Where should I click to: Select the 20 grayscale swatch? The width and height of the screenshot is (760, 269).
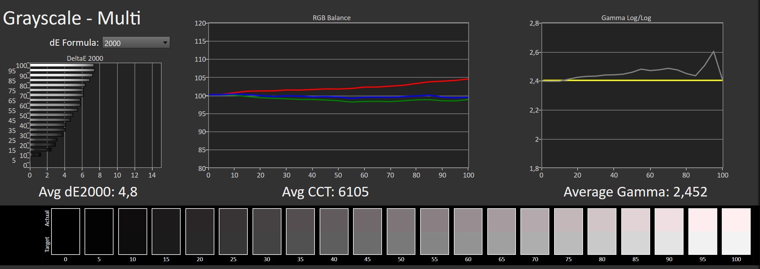[x=200, y=231]
